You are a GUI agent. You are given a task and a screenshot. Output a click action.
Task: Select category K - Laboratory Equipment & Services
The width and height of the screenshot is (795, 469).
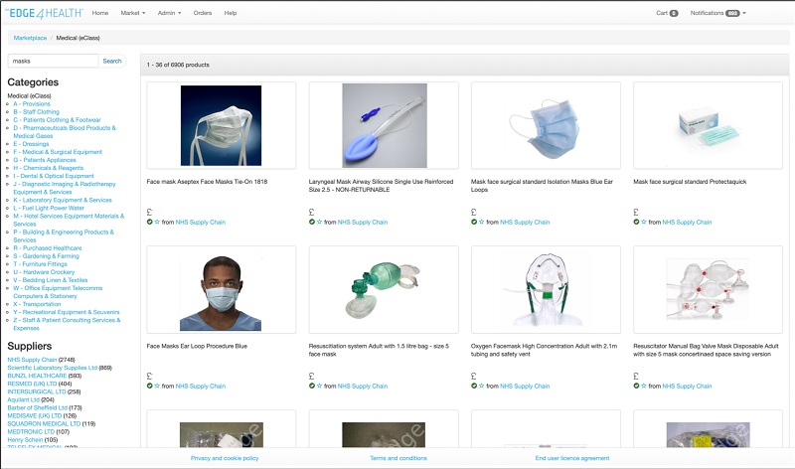point(63,201)
